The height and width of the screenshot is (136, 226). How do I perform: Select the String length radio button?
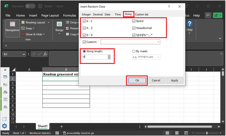pyautogui.click(x=84, y=51)
